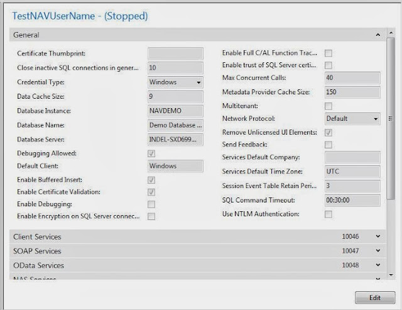Screen dimensions: 402x310
Task: Click the Client Services port 10046
Action: pyautogui.click(x=350, y=236)
